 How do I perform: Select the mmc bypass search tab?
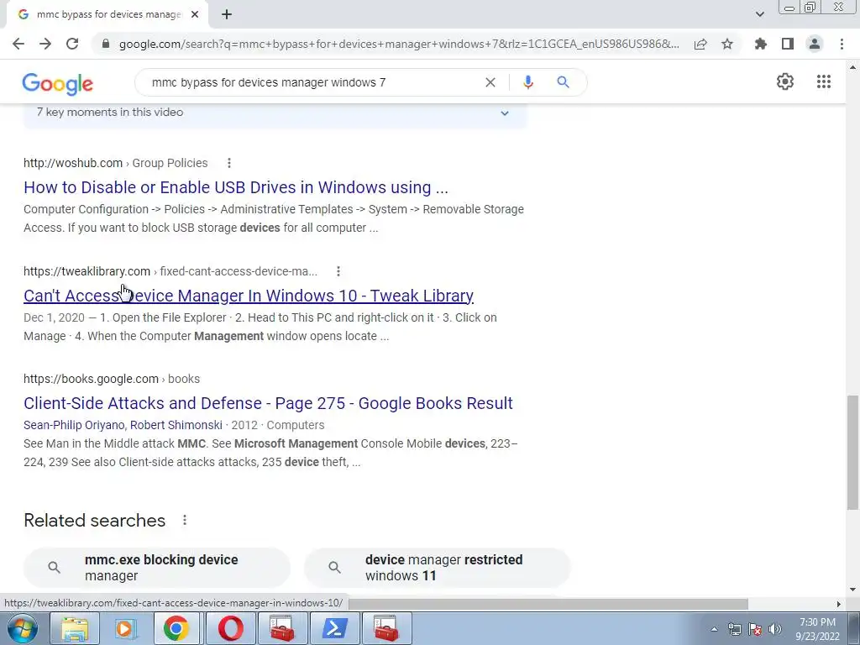tap(108, 14)
